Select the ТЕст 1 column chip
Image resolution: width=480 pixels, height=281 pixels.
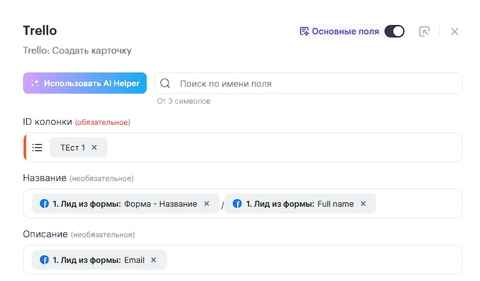tap(72, 147)
